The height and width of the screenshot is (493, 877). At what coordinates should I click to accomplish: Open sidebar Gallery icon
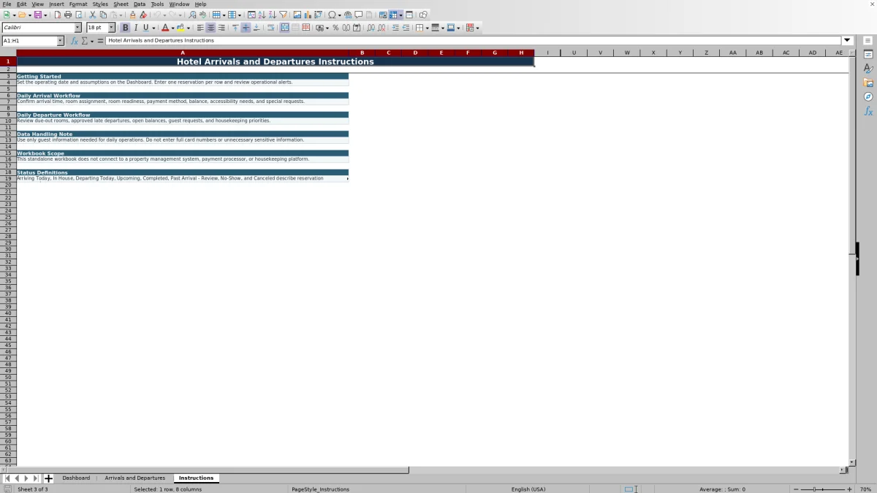point(868,83)
